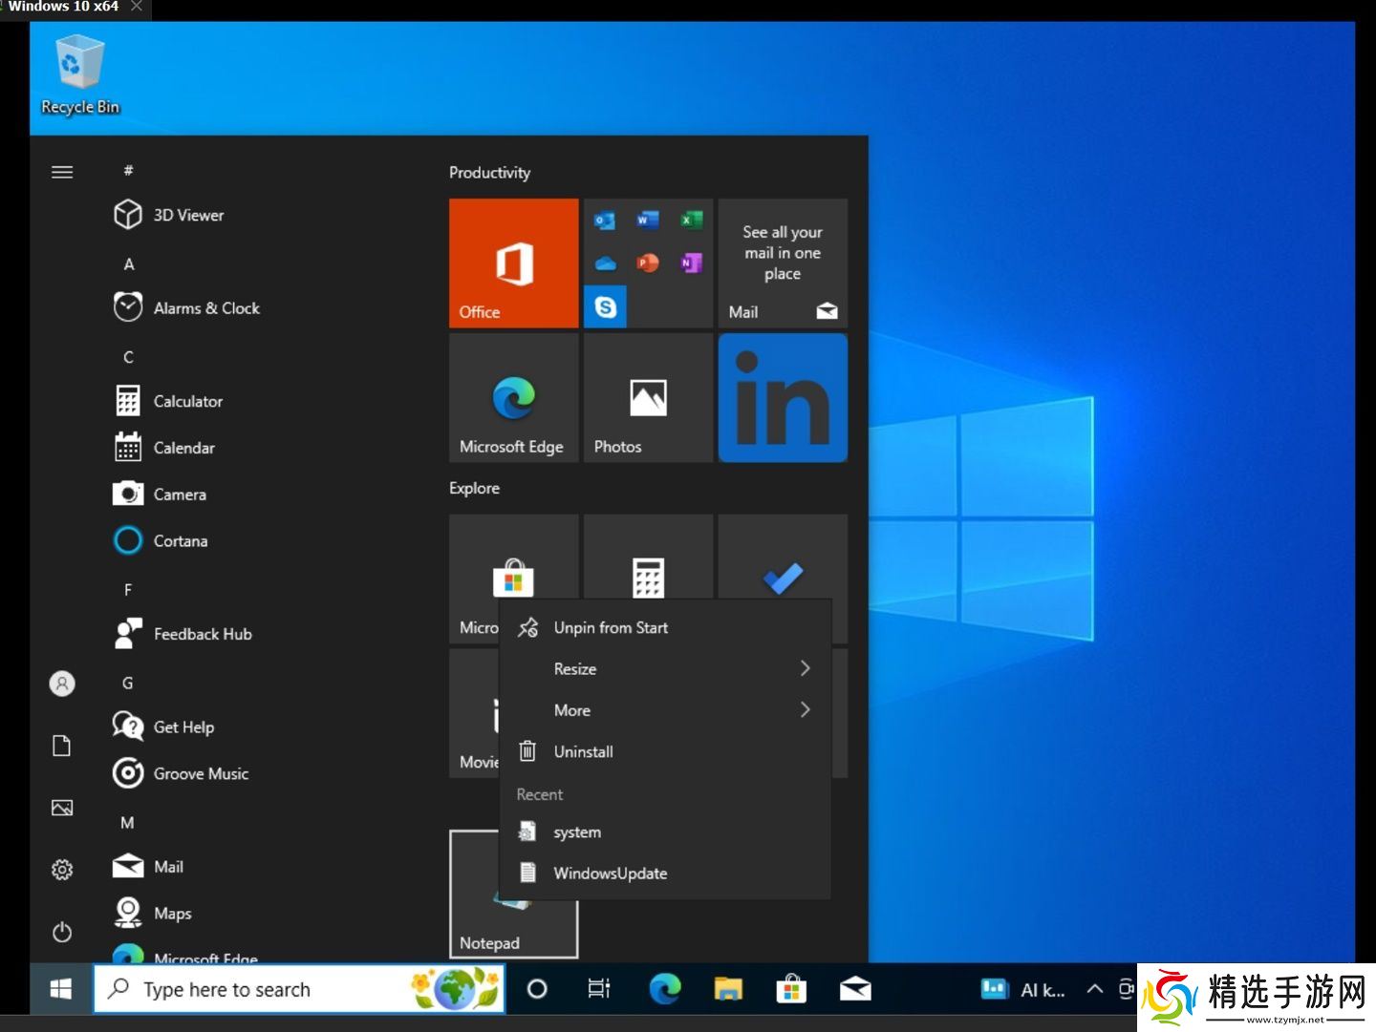1376x1032 pixels.
Task: Click the user account avatar icon
Action: (62, 684)
